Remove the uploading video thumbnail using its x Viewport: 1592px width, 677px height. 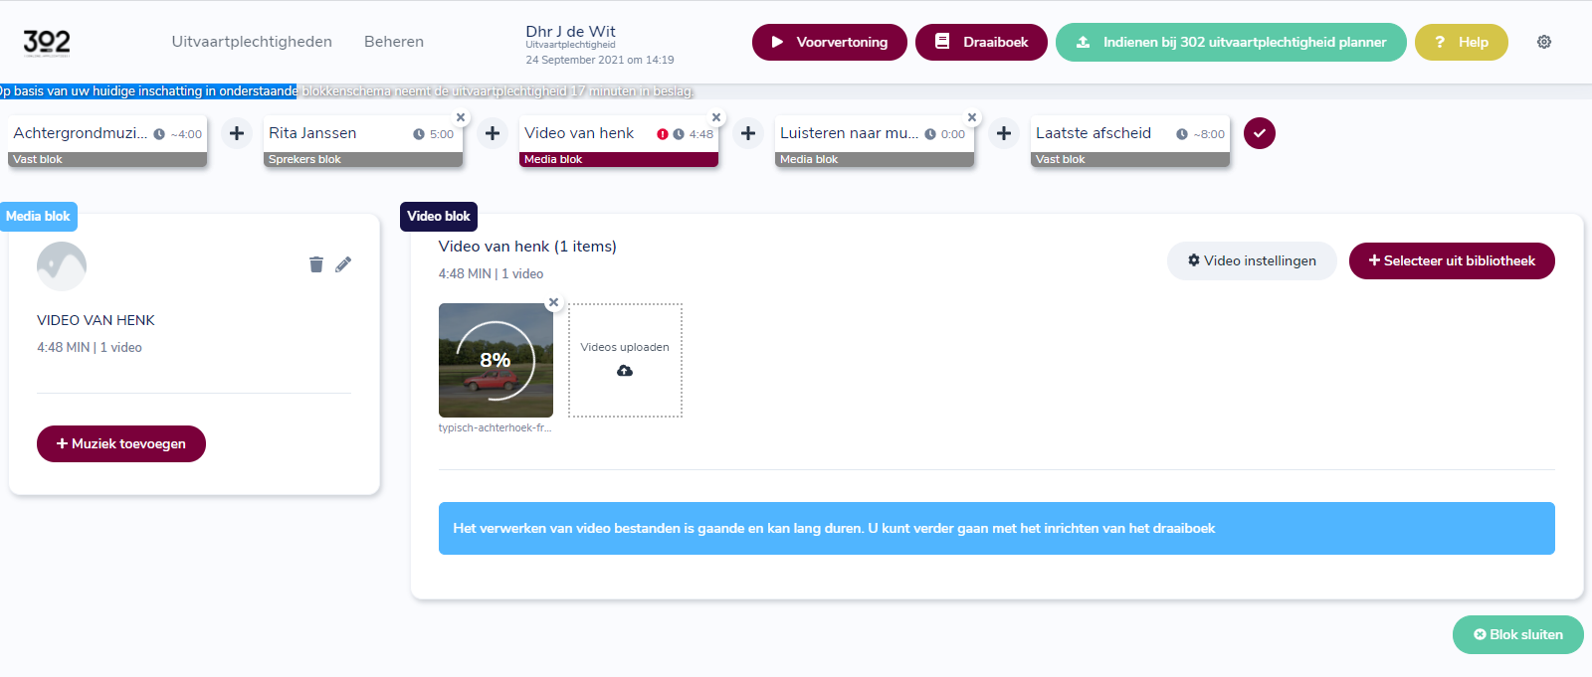(554, 303)
